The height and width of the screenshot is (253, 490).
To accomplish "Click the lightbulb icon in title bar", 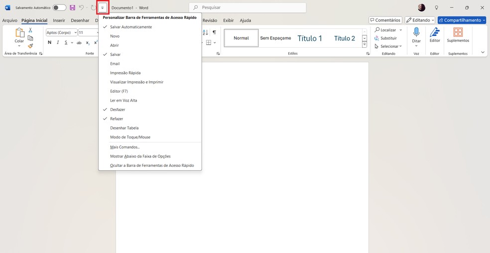I will [x=437, y=7].
